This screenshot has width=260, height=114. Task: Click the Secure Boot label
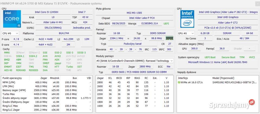click(228, 57)
